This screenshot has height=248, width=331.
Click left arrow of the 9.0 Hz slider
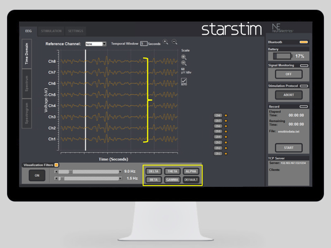(56, 172)
